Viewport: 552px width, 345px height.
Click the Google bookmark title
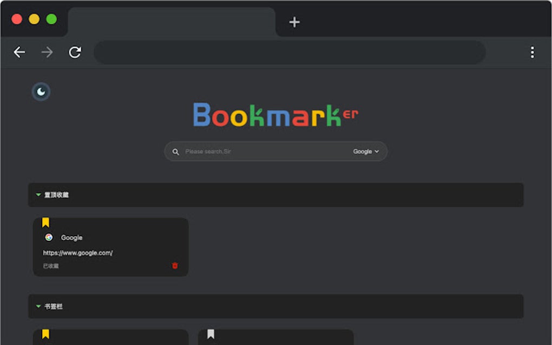[x=71, y=237]
